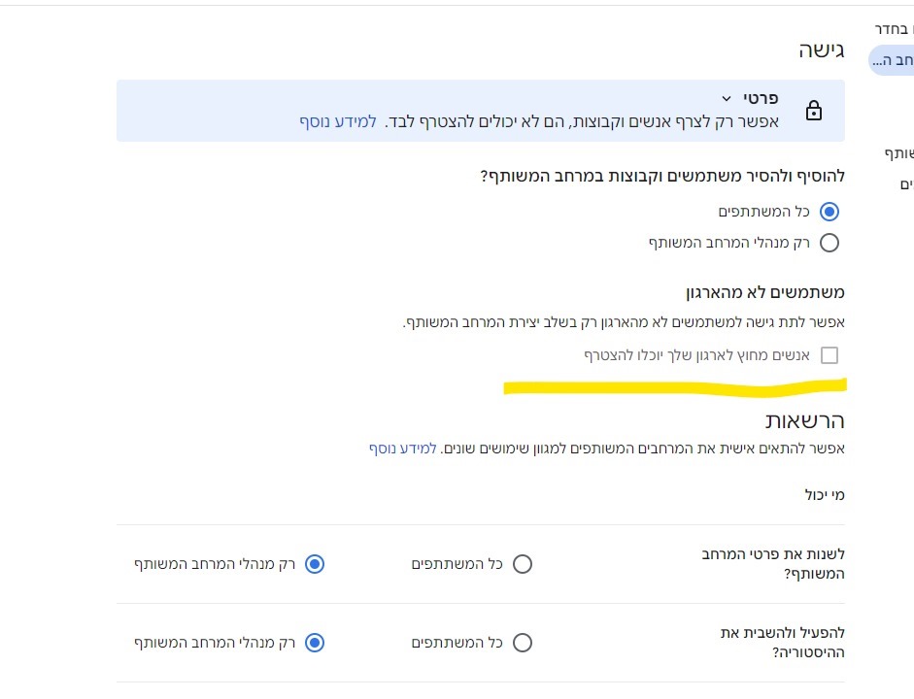Viewport: 914px width, 699px height.
Task: Click the גישה section heading
Action: pos(822,51)
